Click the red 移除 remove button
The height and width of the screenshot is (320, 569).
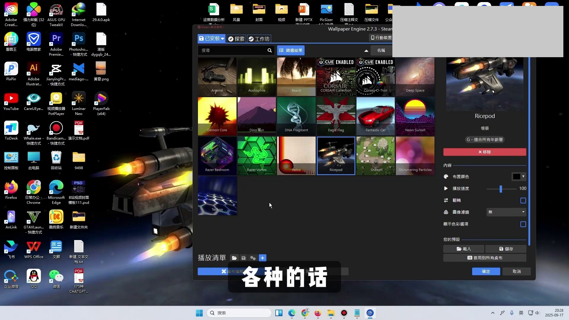pyautogui.click(x=485, y=152)
